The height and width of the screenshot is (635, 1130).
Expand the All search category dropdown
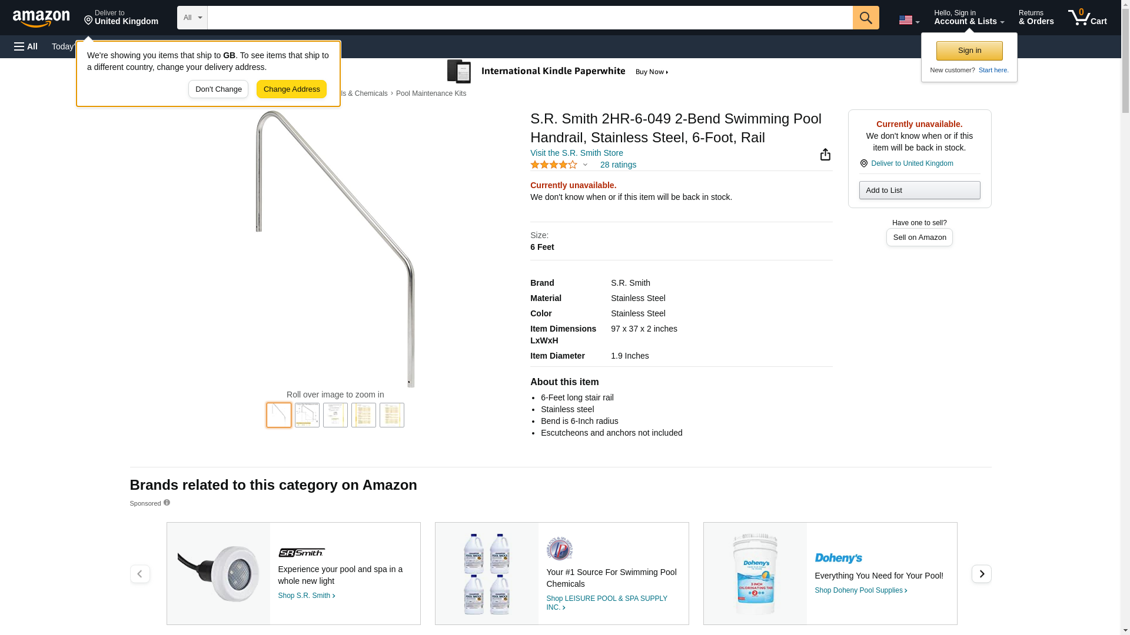(x=192, y=18)
